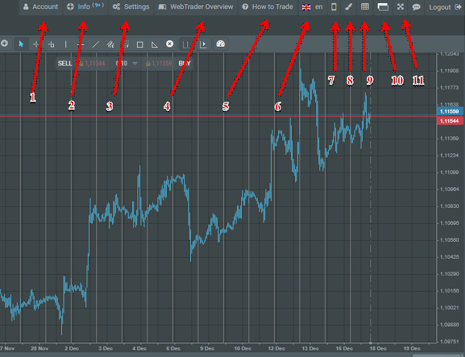This screenshot has height=357, width=465.
Task: Open the Settings menu
Action: point(131,7)
